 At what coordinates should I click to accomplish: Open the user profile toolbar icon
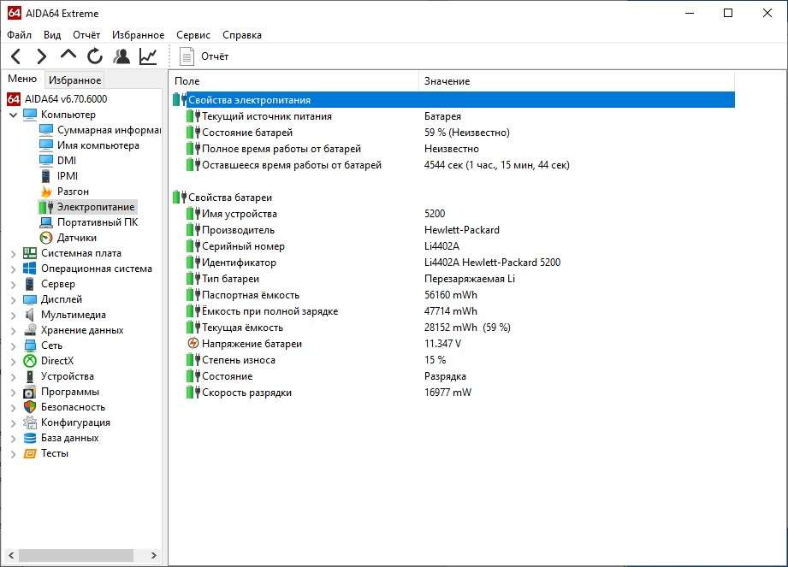click(121, 56)
